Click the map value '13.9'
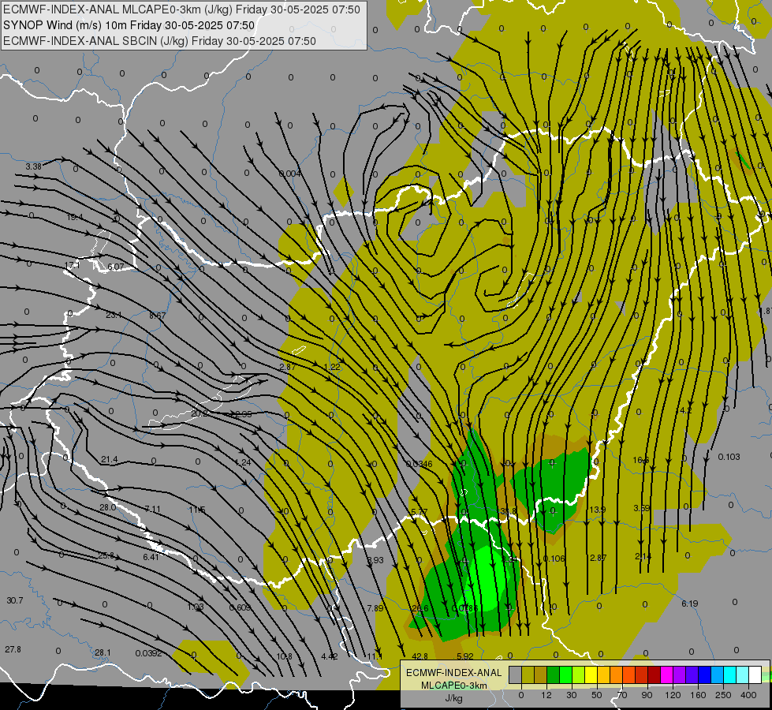The image size is (772, 710). pos(597,510)
